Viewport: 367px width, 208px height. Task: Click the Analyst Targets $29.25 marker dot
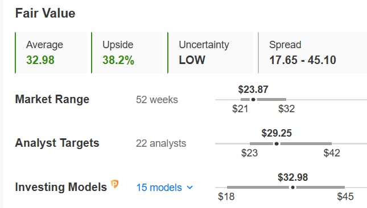point(277,143)
